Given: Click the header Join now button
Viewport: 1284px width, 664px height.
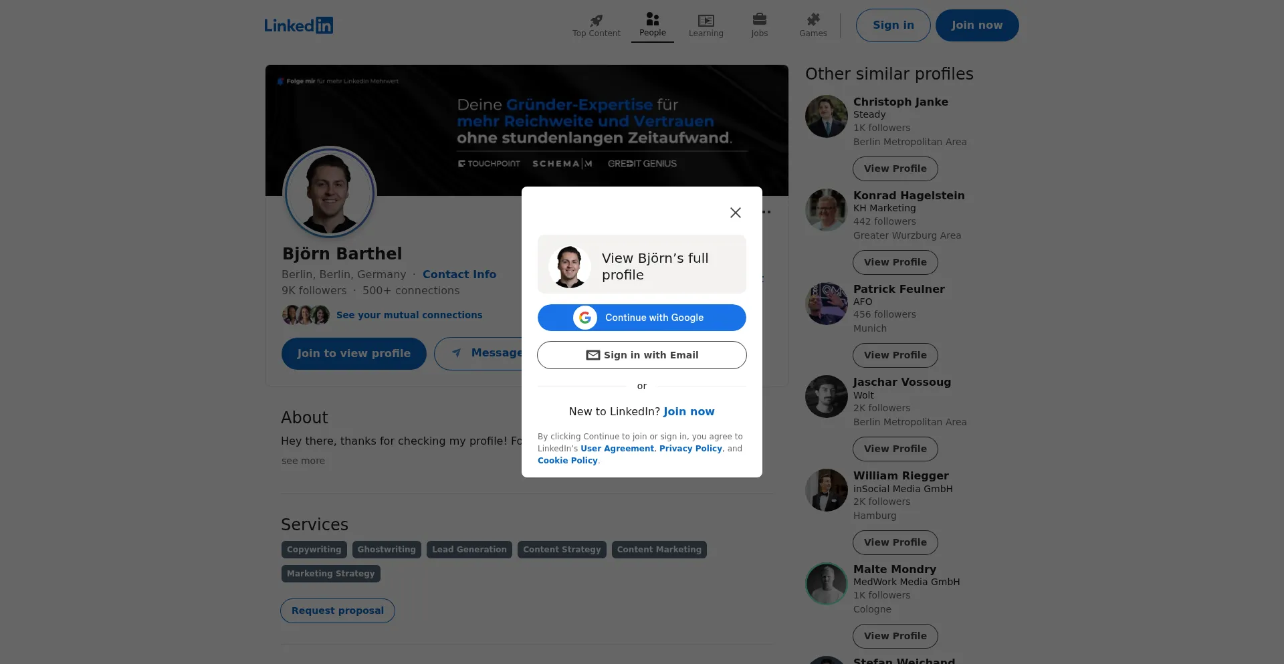Looking at the screenshot, I should (x=977, y=25).
